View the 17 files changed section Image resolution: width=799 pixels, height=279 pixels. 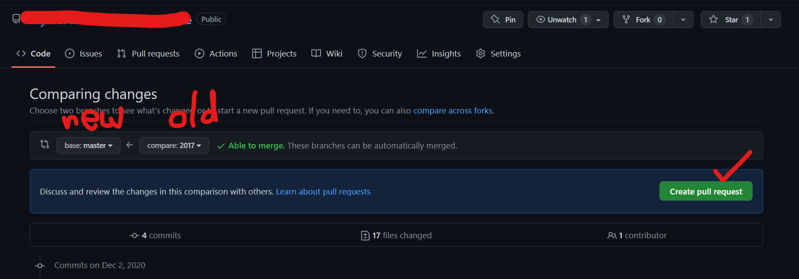[x=396, y=235]
